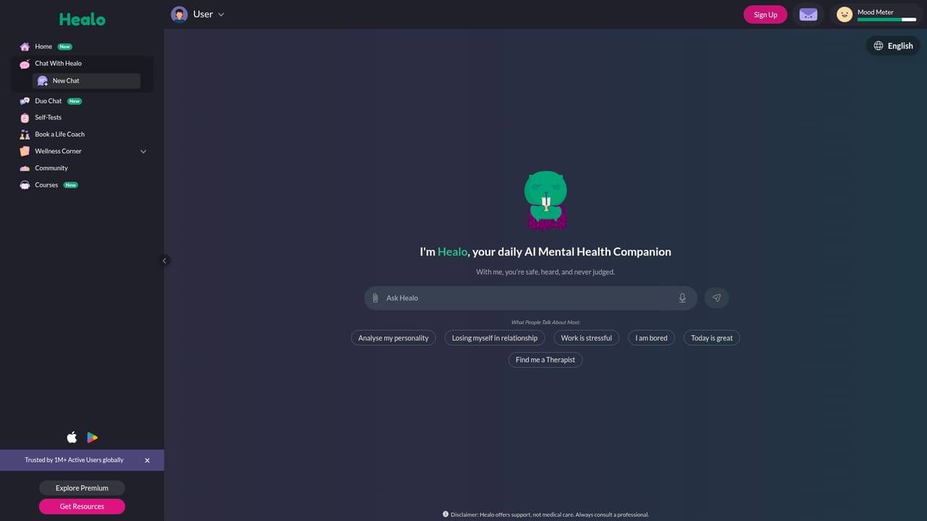
Task: Click the Duo Chat label
Action: 49,101
